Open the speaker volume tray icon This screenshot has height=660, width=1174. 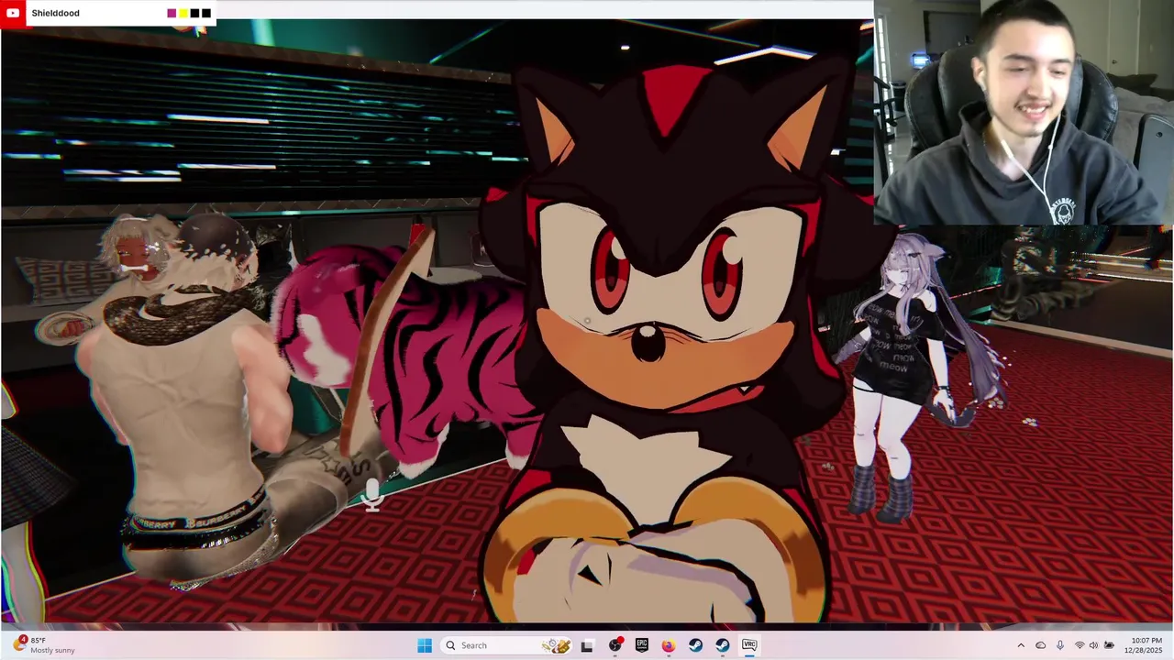1093,645
